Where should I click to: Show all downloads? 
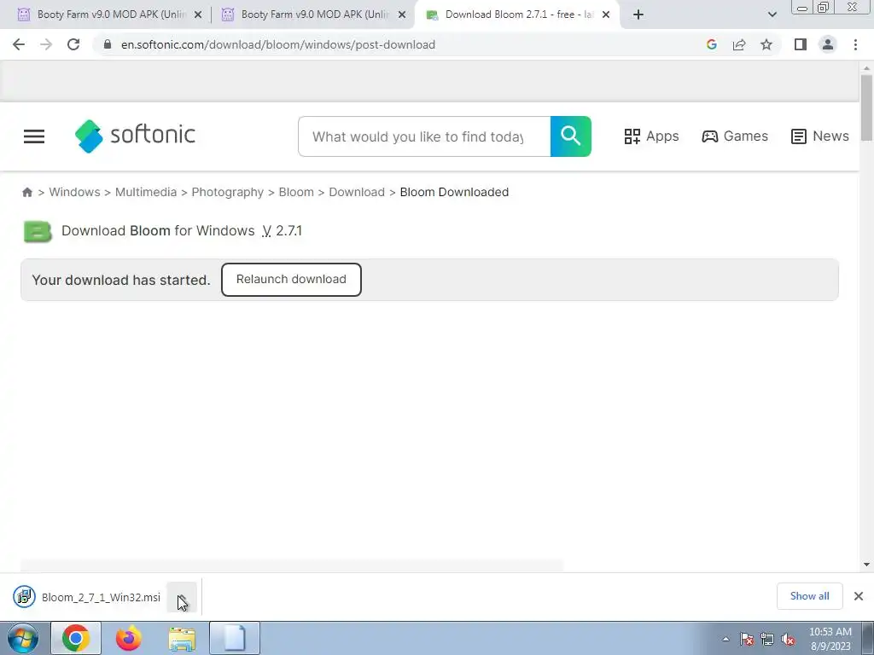click(x=809, y=596)
